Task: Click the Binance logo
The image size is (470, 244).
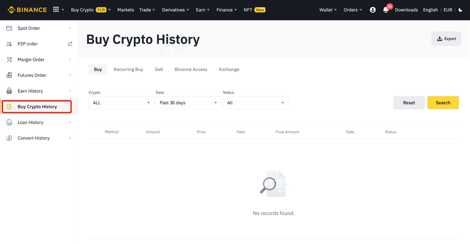Action: point(27,10)
